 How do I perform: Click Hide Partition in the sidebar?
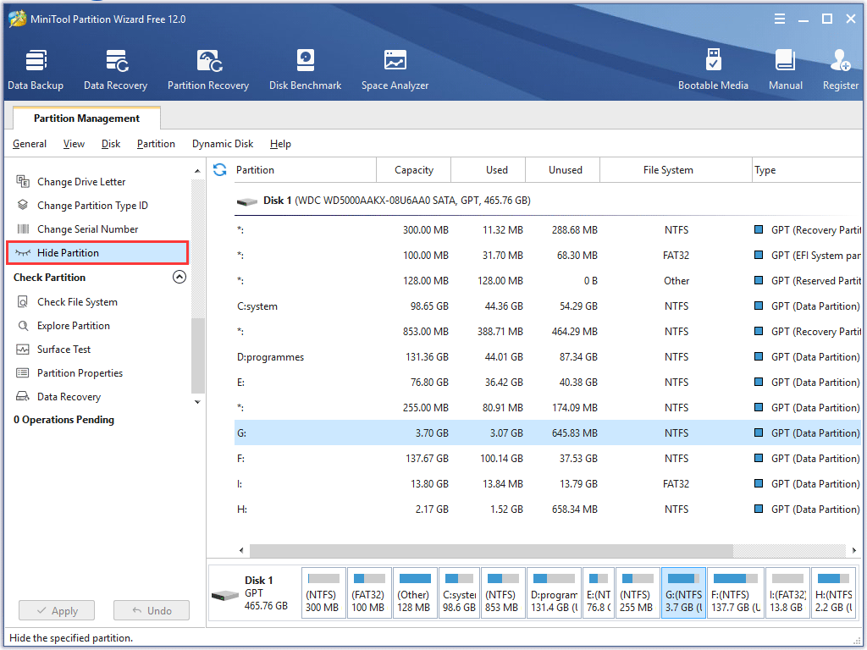97,252
